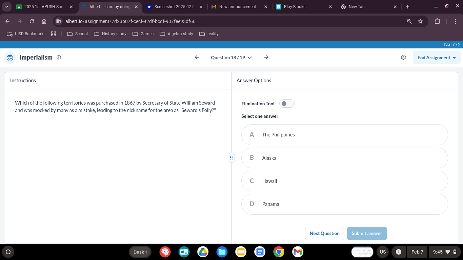Switch to the New Tab tab

[369, 7]
